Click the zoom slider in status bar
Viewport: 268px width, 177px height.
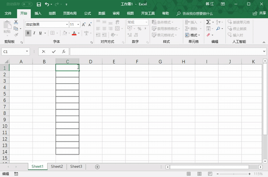click(x=234, y=174)
